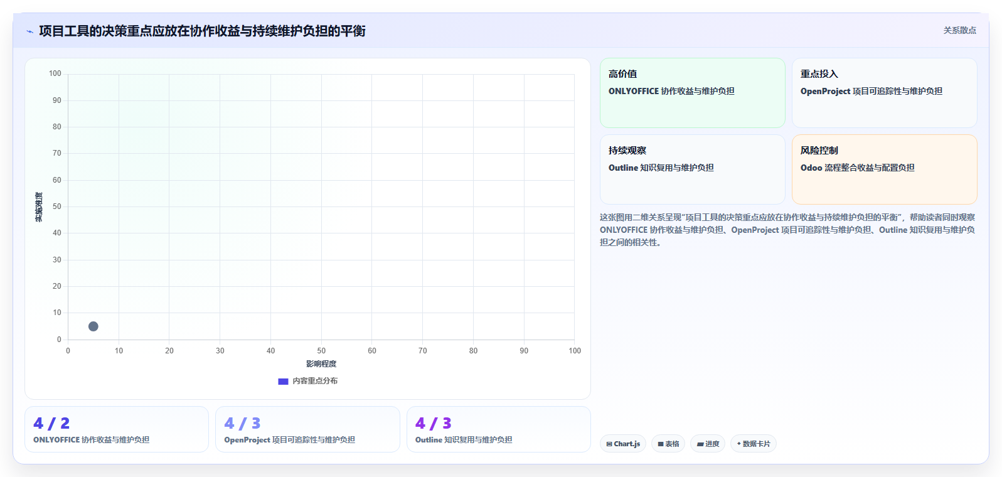The image size is (1002, 477).
Task: Click the 数据卡片 tag chip
Action: [754, 444]
